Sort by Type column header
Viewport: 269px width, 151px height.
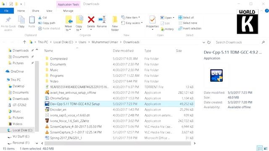pos(148,51)
